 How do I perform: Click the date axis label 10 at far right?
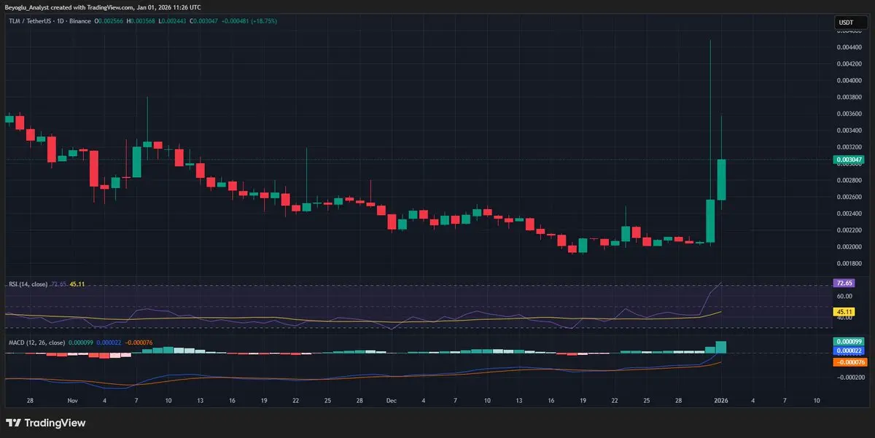816,401
